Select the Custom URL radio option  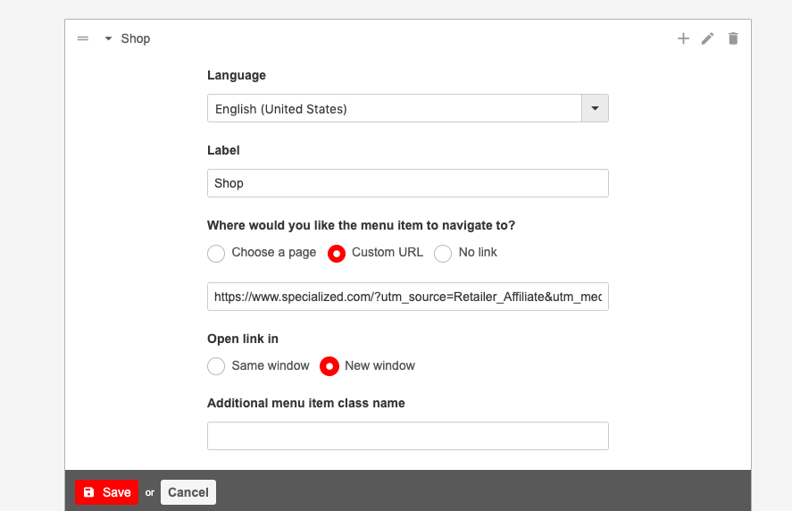[337, 254]
